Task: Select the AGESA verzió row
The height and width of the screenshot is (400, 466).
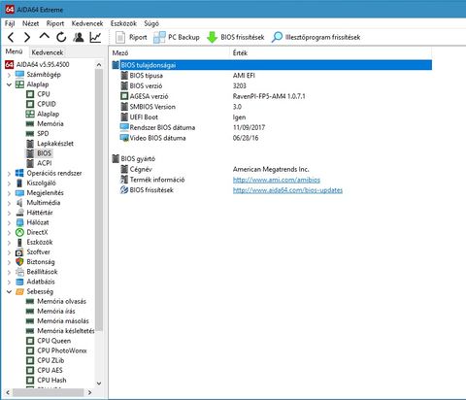Action: pos(272,96)
